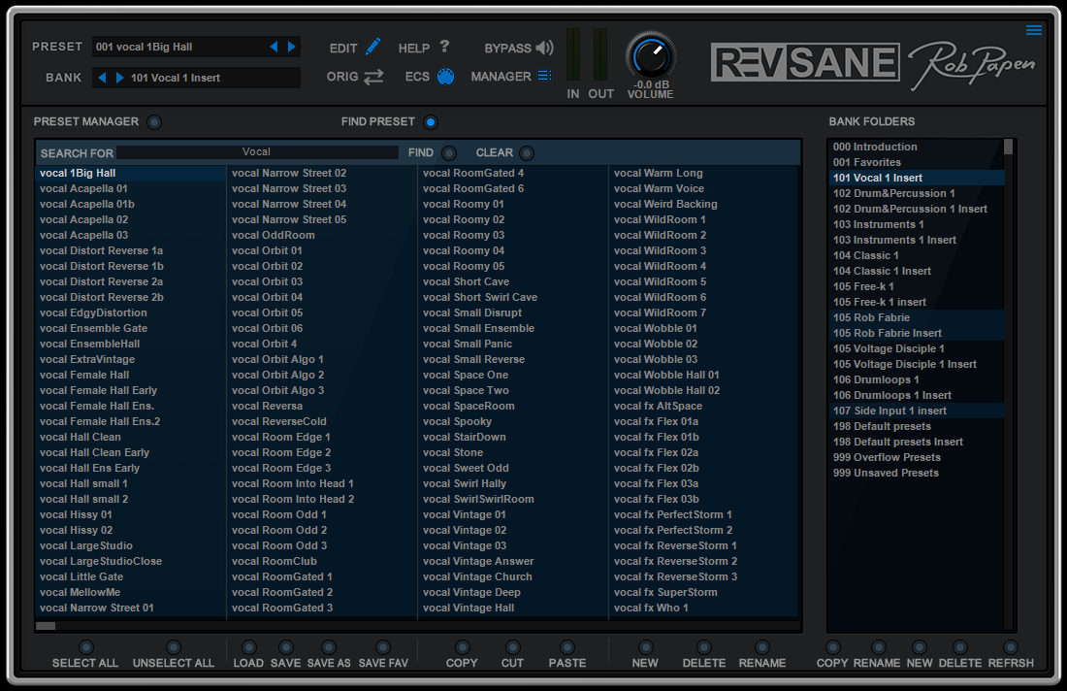Select preset vocal Acapella 01
1067x691 pixels.
(x=131, y=188)
